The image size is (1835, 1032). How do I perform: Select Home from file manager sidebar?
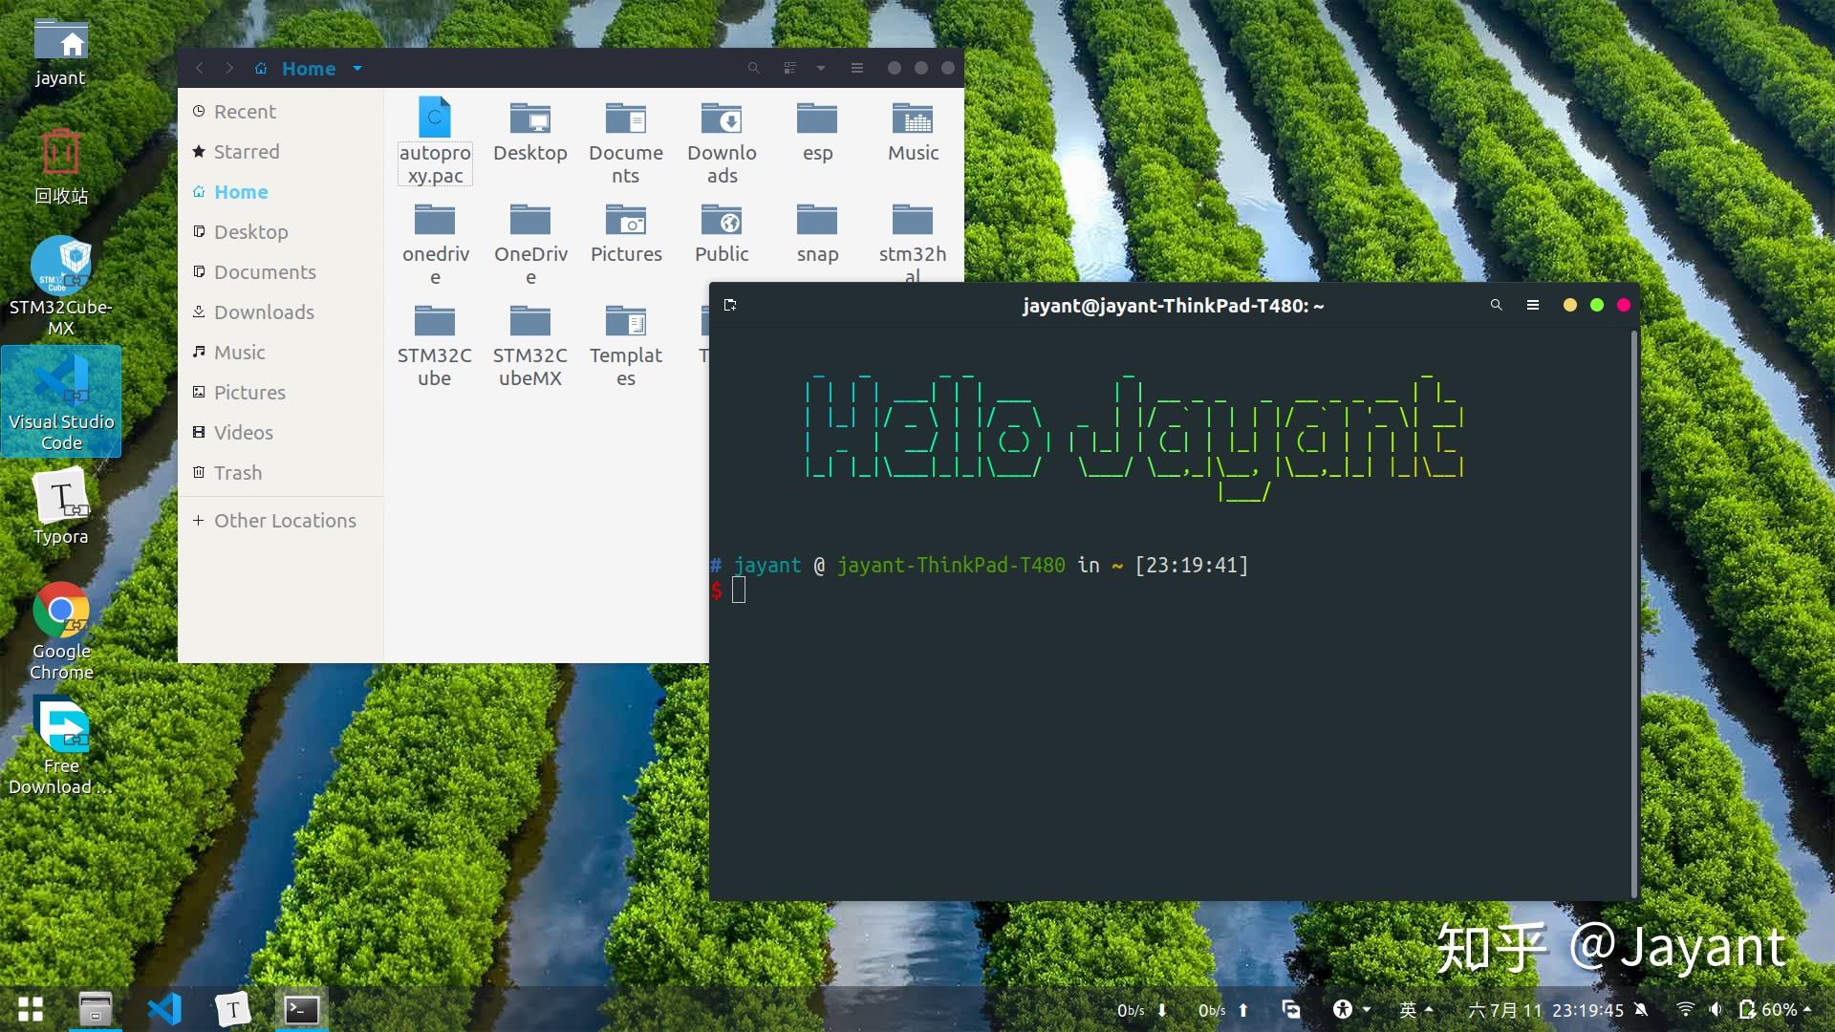[241, 191]
